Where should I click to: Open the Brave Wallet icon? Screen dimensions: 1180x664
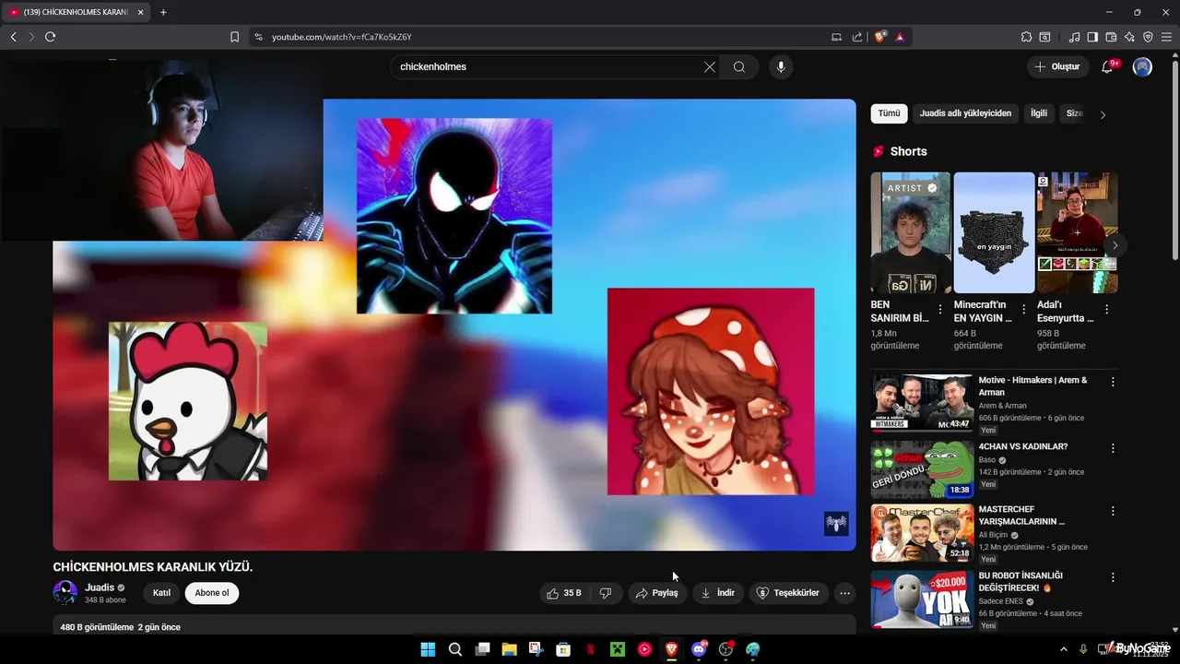pyautogui.click(x=1111, y=37)
